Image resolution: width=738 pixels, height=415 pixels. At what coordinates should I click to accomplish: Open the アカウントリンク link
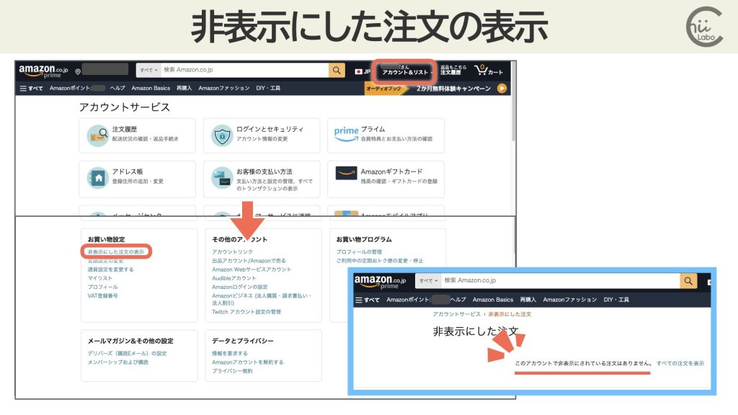click(232, 252)
